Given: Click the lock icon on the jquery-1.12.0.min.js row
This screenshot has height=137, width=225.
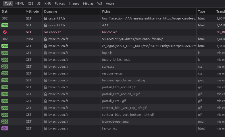Looking at the screenshot, I should pos(45,60).
